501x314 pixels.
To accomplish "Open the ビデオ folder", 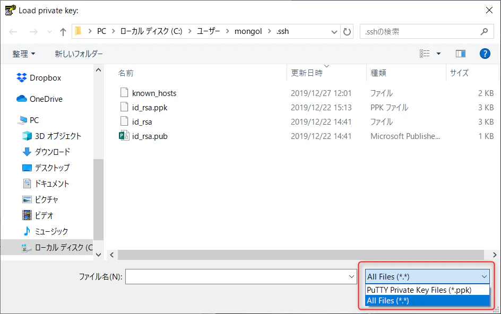I will 44,216.
